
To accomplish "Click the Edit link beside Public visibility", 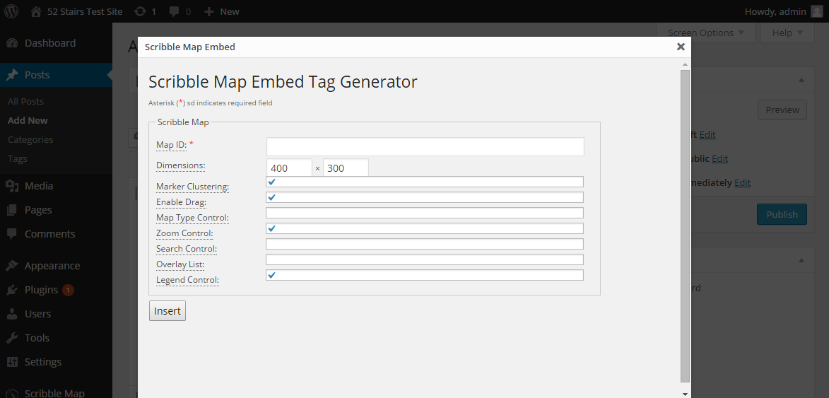I will click(x=719, y=158).
